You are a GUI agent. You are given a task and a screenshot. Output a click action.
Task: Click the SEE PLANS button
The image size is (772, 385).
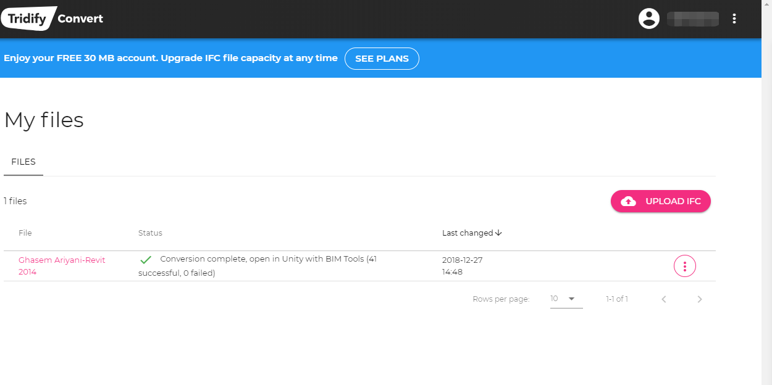pyautogui.click(x=382, y=59)
